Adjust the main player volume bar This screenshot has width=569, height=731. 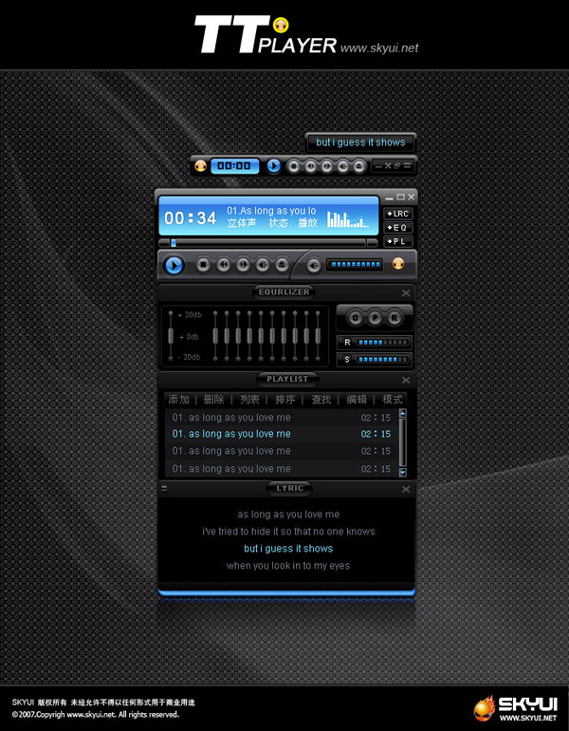(355, 264)
